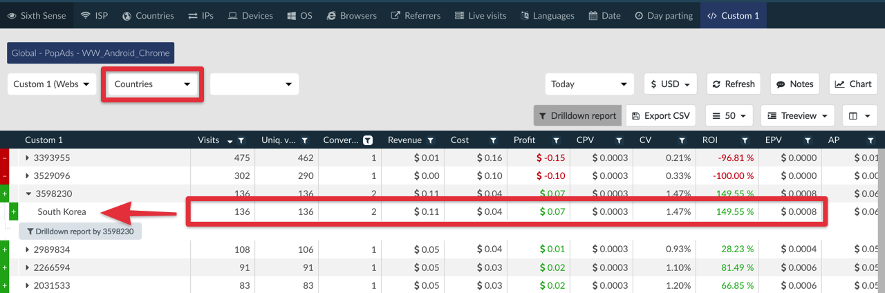The image size is (885, 293).
Task: Select the Custom 1 tab
Action: pyautogui.click(x=733, y=15)
